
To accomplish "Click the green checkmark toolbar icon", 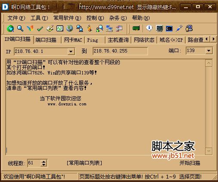I will pyautogui.click(x=40, y=29).
